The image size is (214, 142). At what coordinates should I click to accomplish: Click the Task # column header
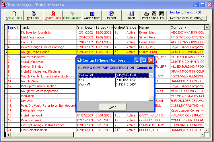(x=13, y=28)
